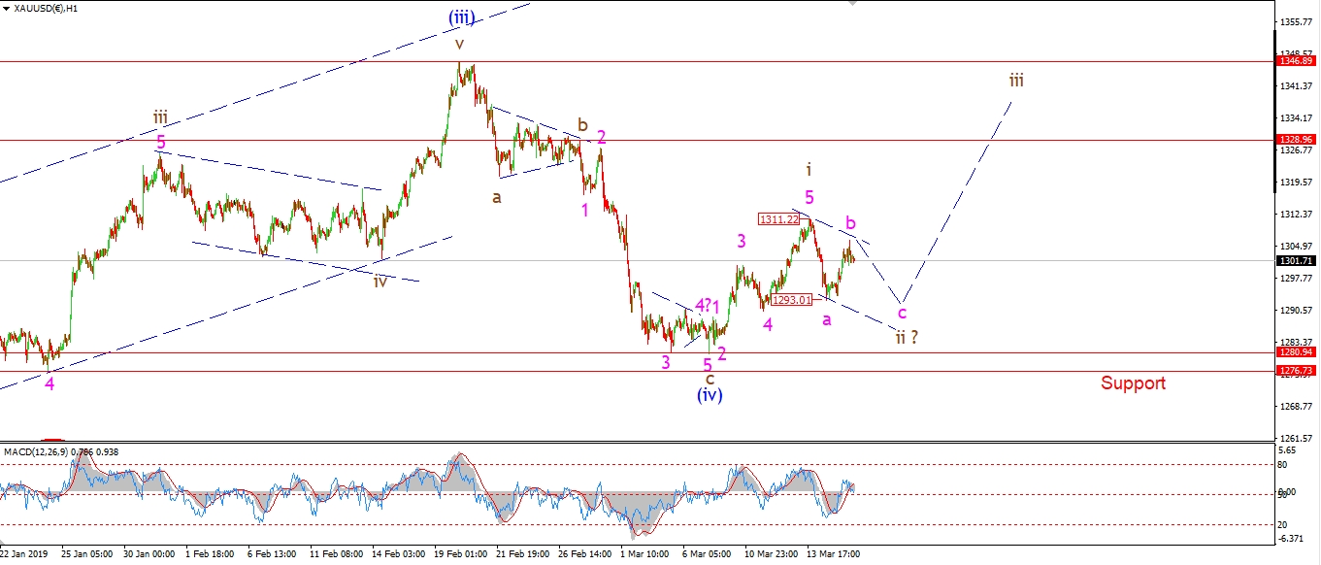
Task: Click the 1311.22 price label box
Action: (x=779, y=219)
